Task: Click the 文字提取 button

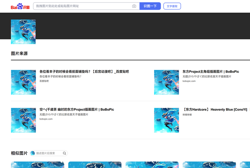Action: tap(172, 6)
